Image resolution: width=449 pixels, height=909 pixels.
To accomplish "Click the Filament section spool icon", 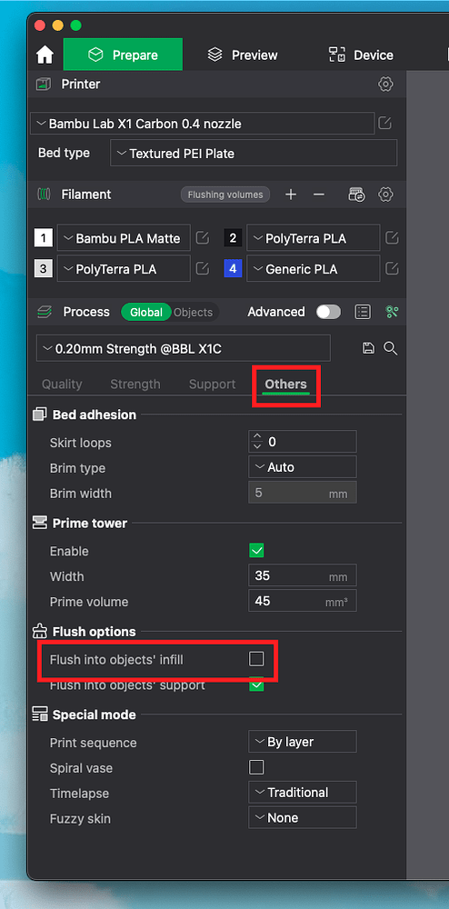I will [44, 195].
